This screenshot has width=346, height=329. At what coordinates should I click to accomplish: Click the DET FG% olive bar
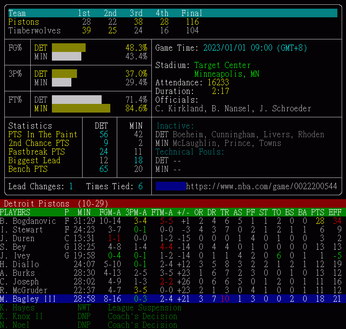point(68,48)
